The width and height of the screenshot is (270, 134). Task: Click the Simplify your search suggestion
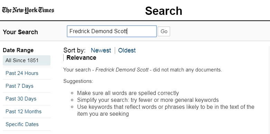coord(148,100)
